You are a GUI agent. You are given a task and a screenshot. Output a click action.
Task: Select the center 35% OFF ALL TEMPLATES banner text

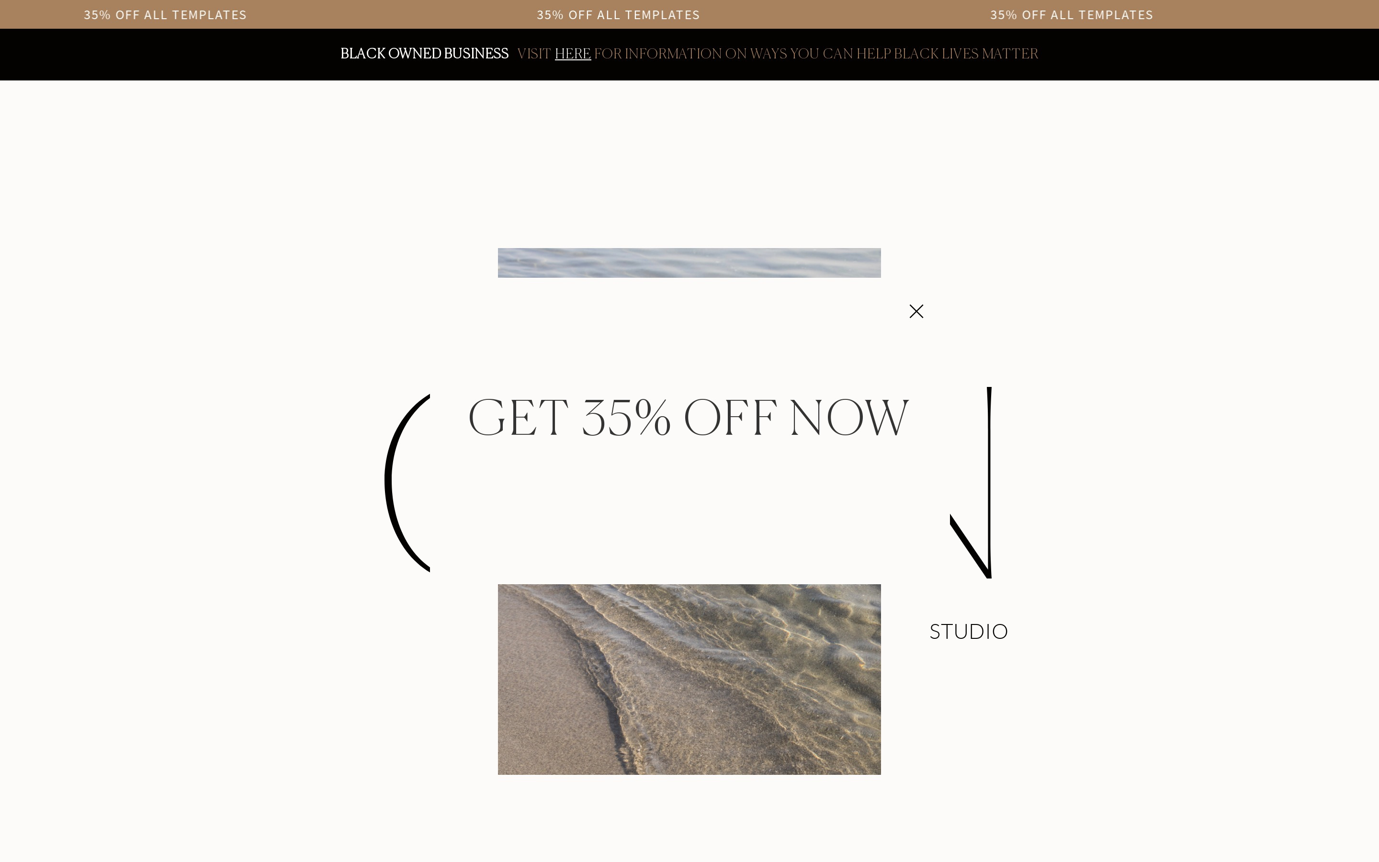(618, 15)
